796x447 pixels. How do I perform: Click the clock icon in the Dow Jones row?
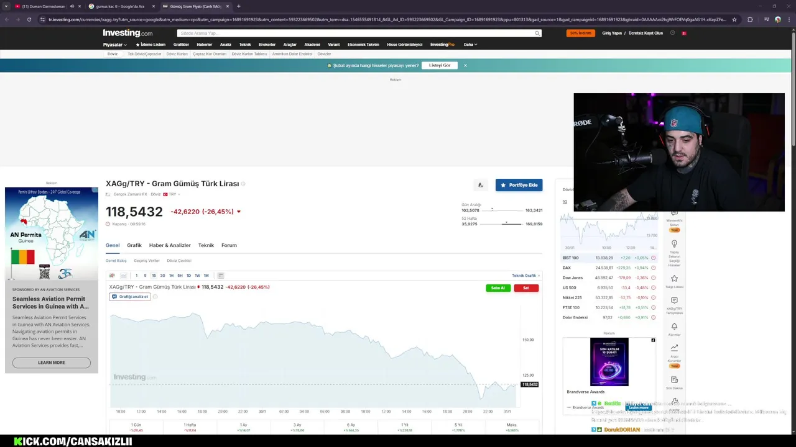(653, 278)
